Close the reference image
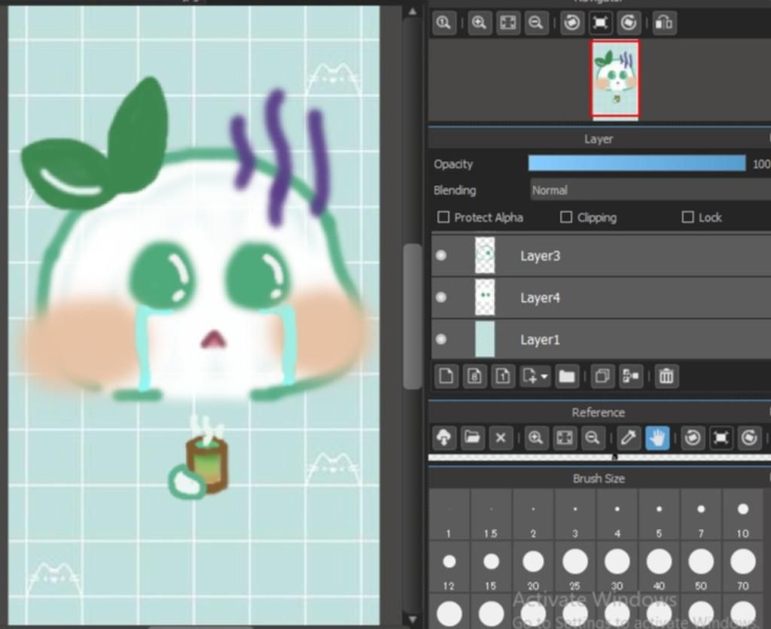Screen dimensions: 771x629 click(x=501, y=437)
